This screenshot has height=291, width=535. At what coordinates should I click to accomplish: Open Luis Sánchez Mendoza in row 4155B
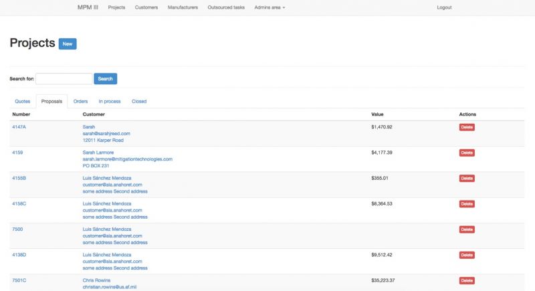[x=107, y=178]
